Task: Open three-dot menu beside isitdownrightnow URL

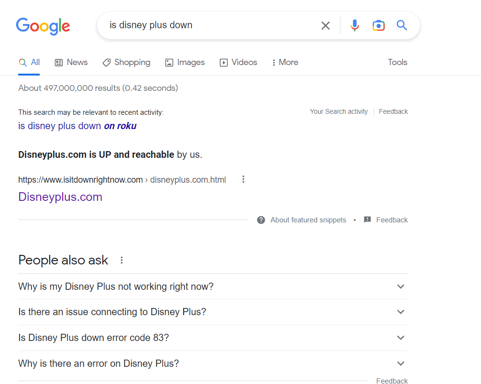Action: click(x=243, y=179)
